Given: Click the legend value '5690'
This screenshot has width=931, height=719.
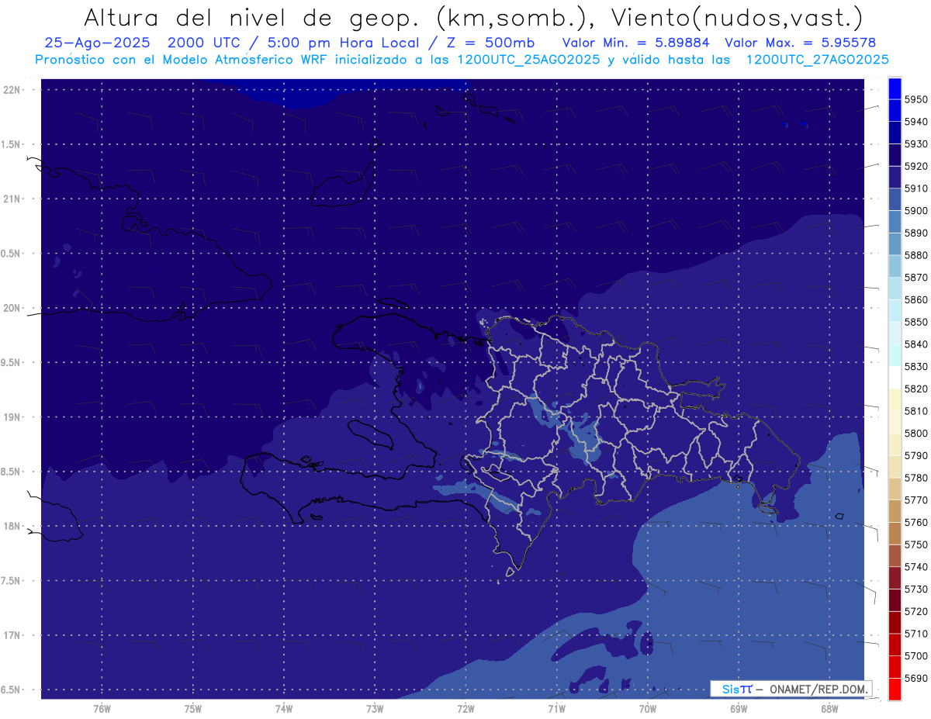Looking at the screenshot, I should point(916,678).
